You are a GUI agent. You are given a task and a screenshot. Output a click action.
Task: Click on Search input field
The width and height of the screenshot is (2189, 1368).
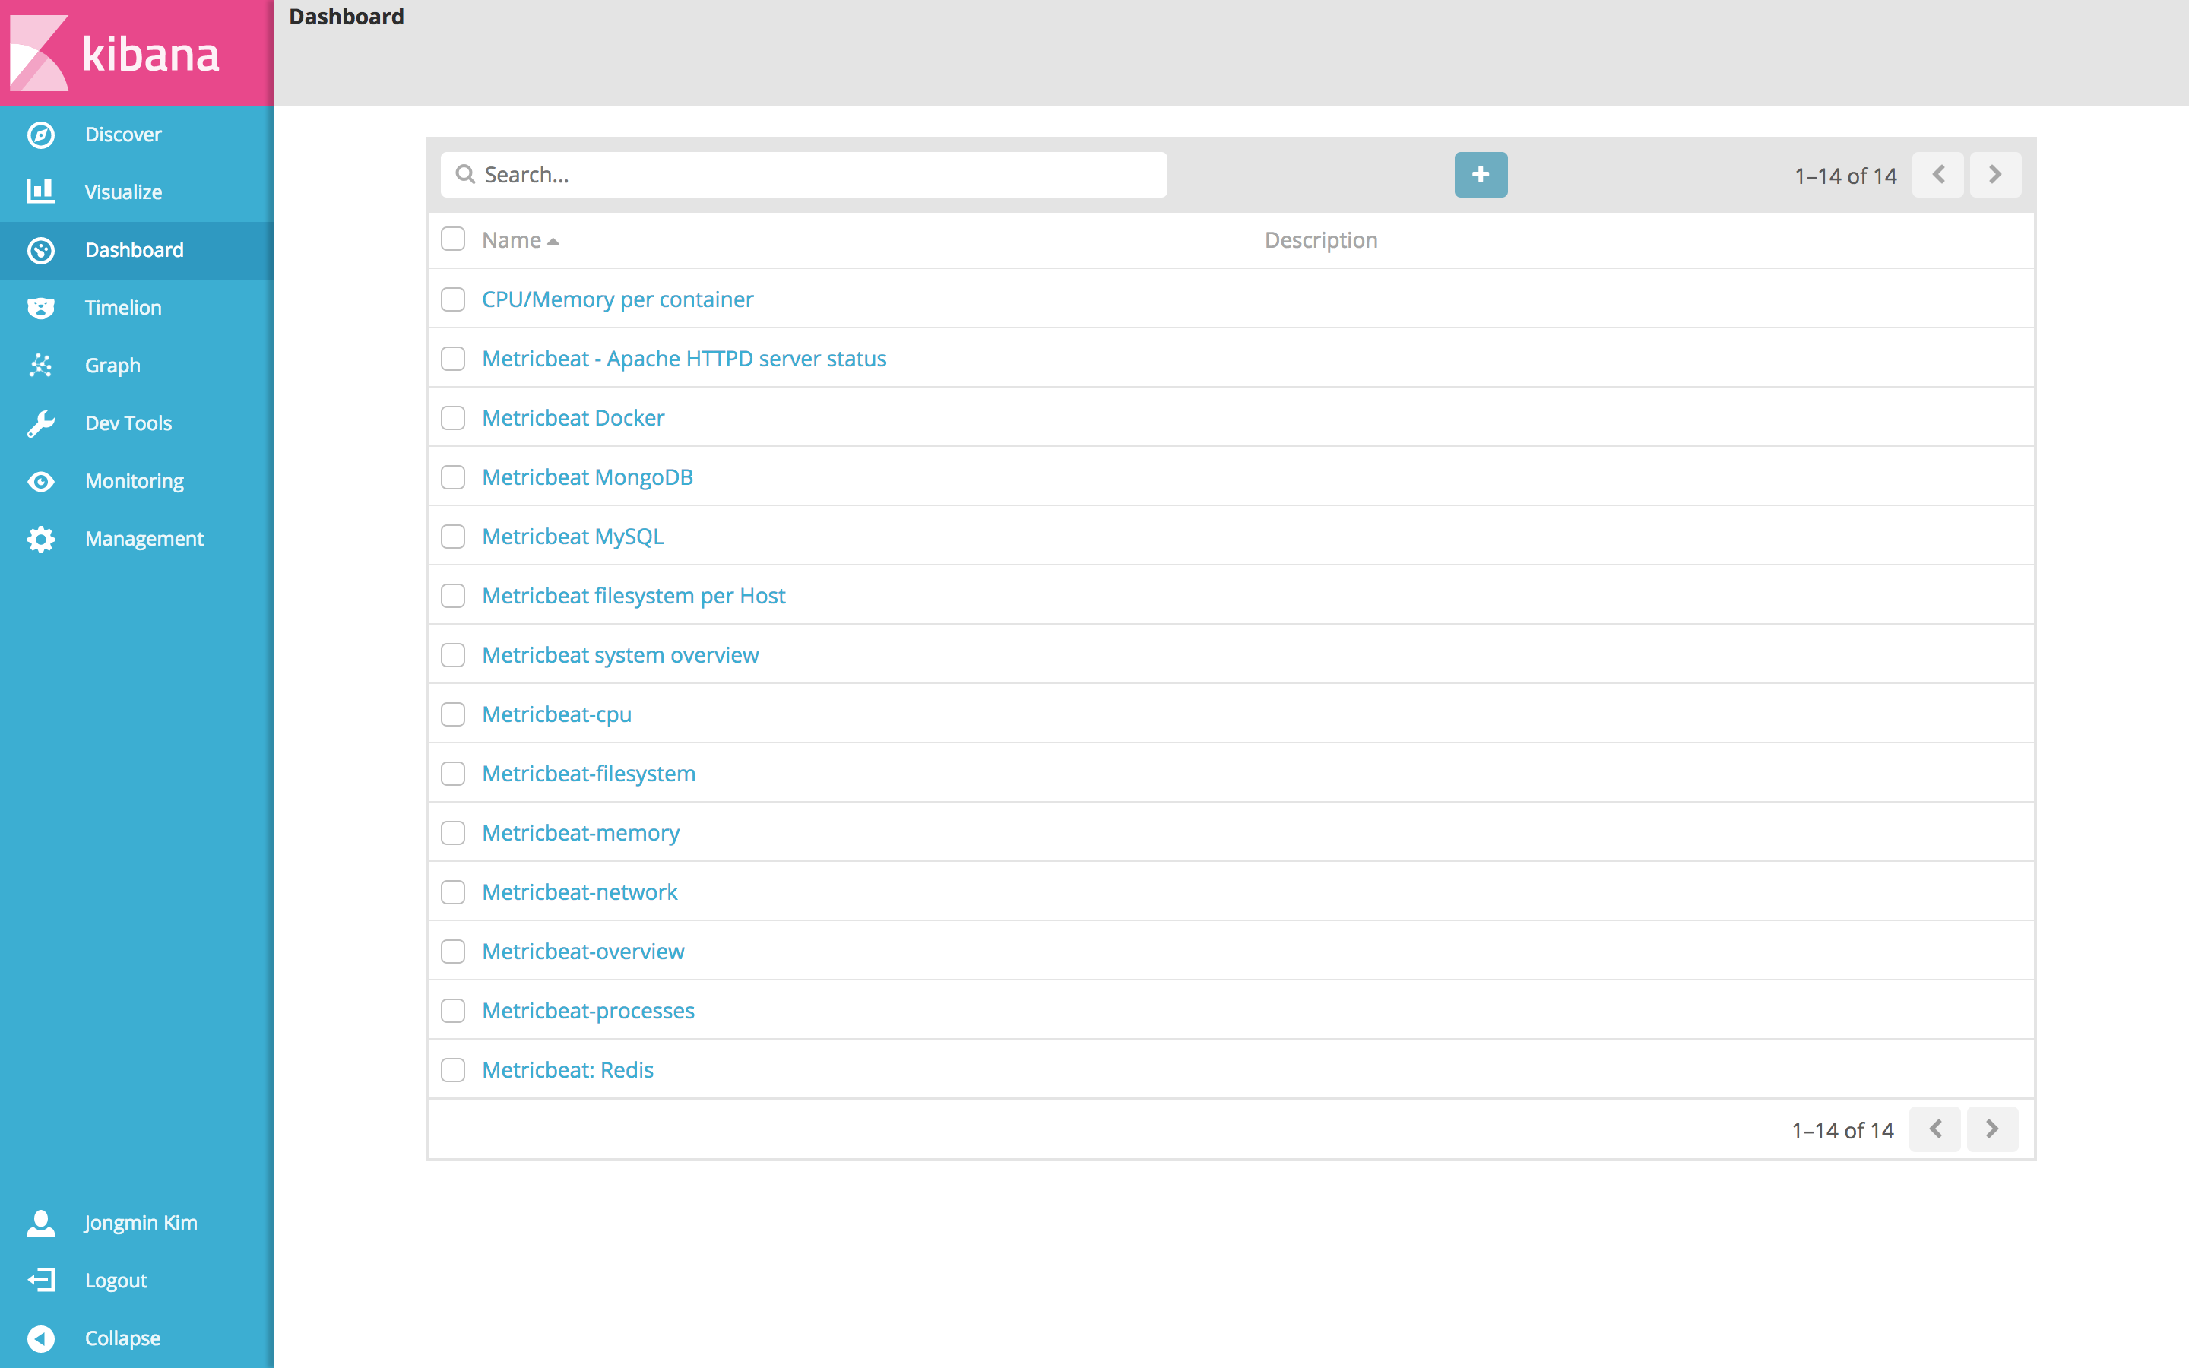tap(803, 173)
